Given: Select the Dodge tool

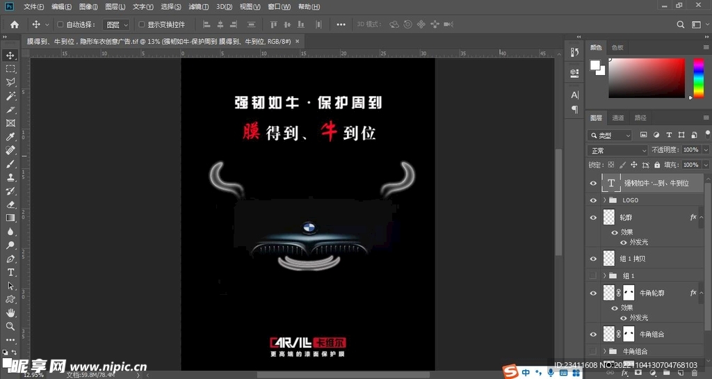Looking at the screenshot, I should 10,245.
